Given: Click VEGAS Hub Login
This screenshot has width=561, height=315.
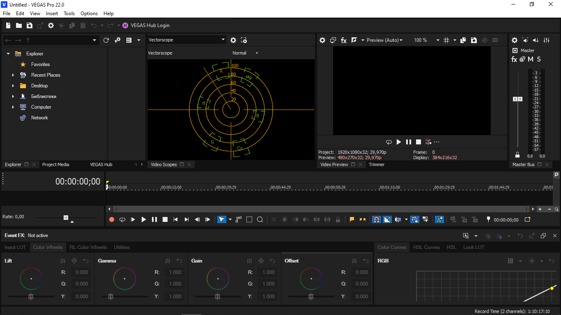Looking at the screenshot, I should [150, 25].
